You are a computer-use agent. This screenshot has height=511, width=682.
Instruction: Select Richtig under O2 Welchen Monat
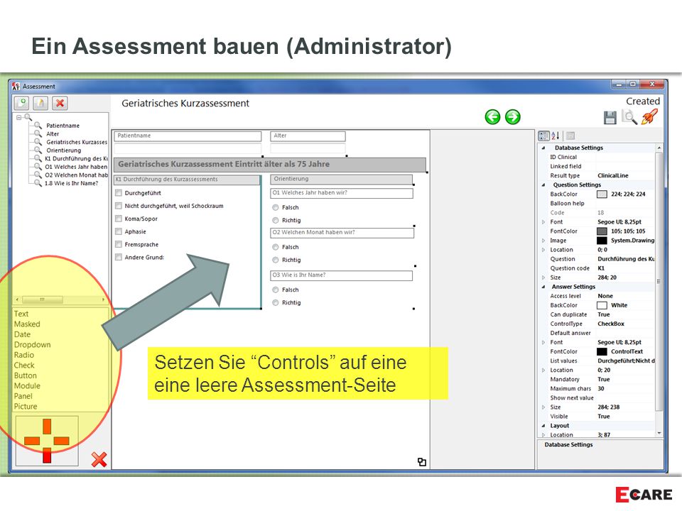pyautogui.click(x=276, y=260)
